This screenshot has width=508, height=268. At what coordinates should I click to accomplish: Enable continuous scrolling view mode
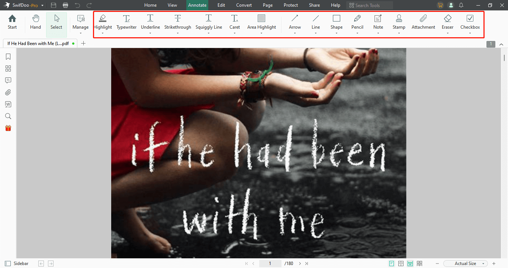click(410, 264)
